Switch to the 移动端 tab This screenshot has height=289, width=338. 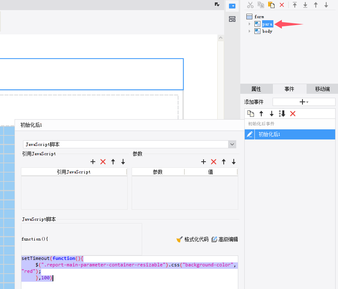[322, 89]
